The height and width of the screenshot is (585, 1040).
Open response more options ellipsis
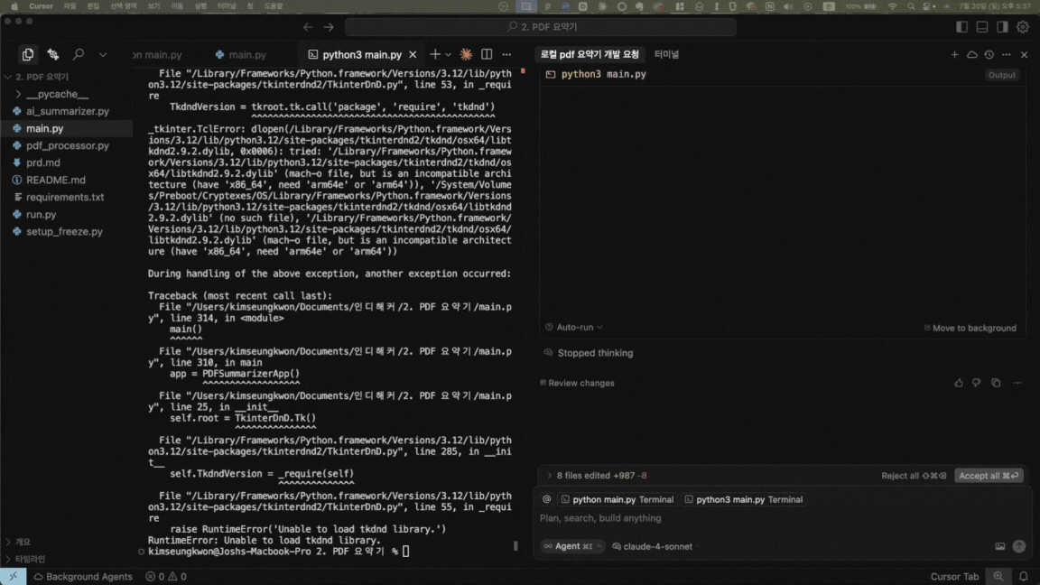pyautogui.click(x=1017, y=383)
